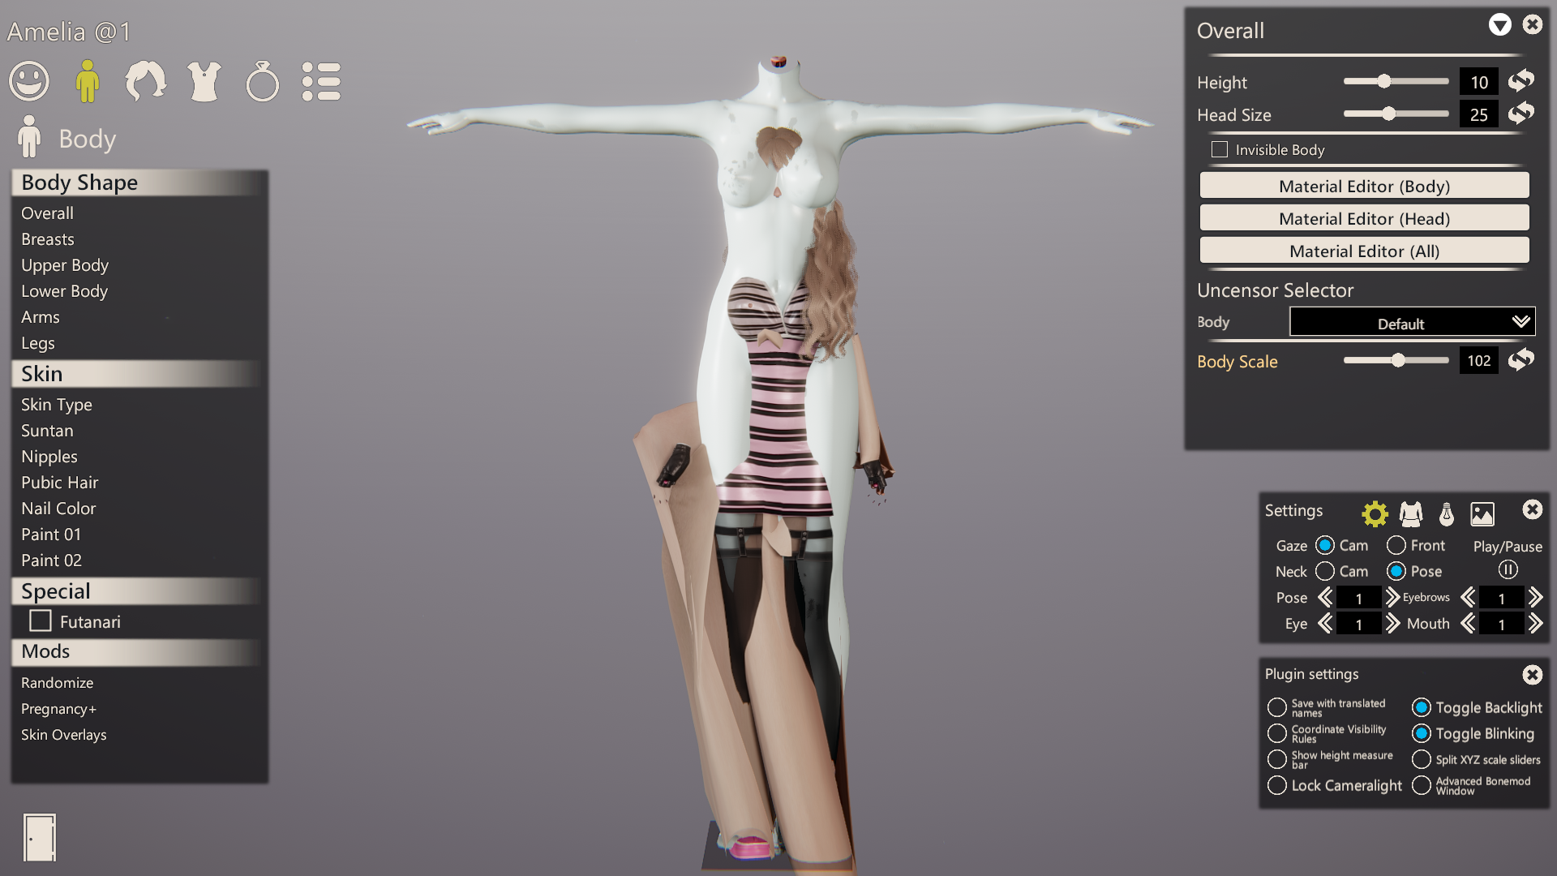
Task: Open the Skin Type section
Action: [x=57, y=404]
